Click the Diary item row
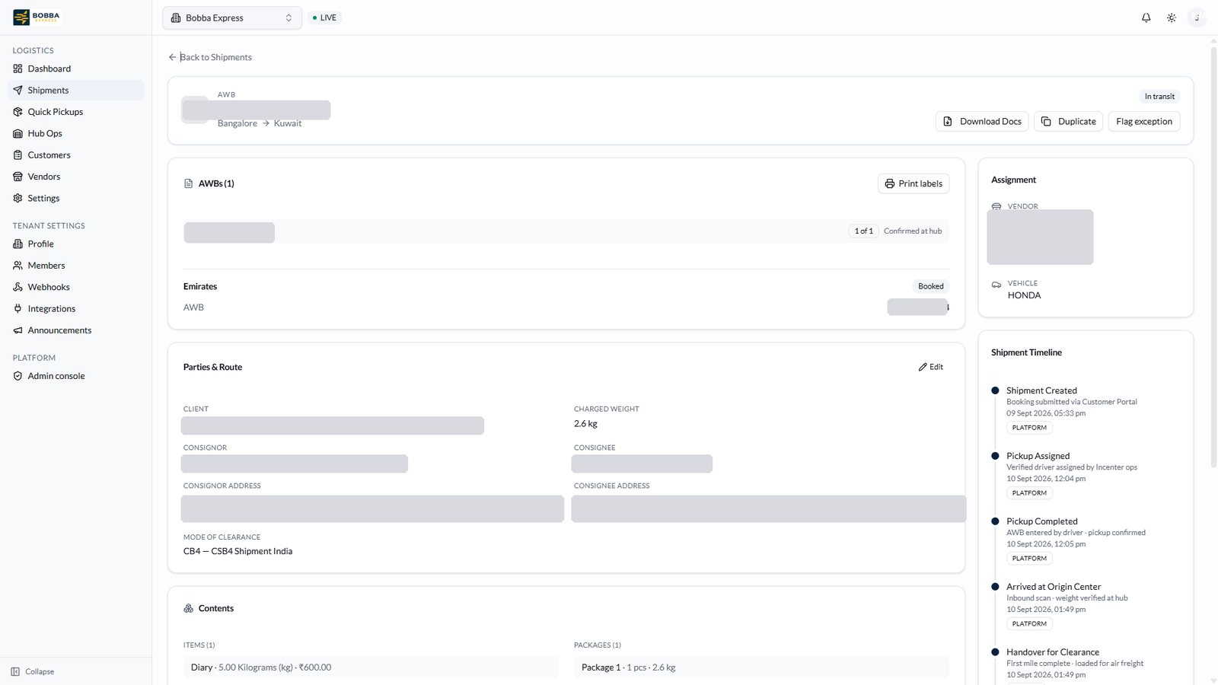This screenshot has height=685, width=1218. 371,667
